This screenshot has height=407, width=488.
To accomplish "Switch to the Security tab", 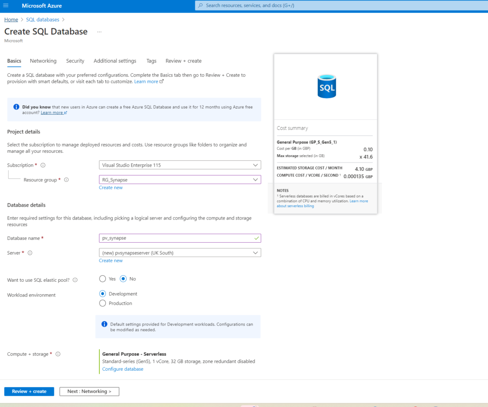I will point(75,61).
